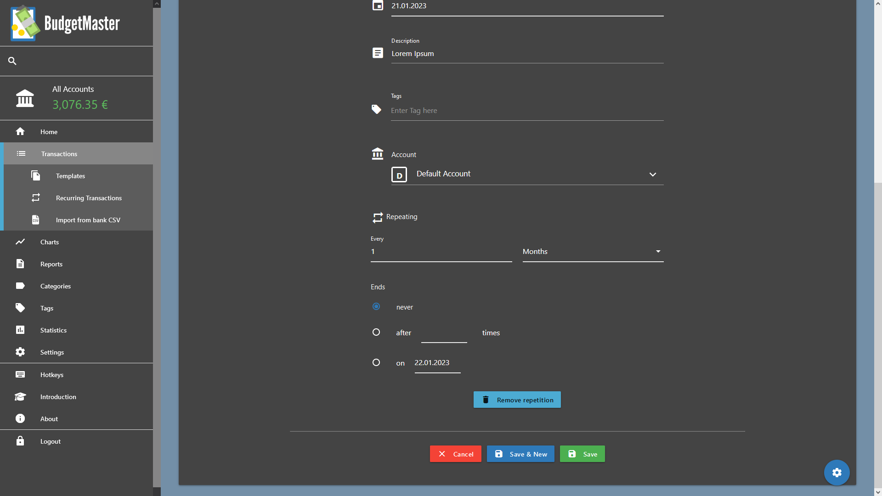Open the Introduction menu item

[x=76, y=396]
